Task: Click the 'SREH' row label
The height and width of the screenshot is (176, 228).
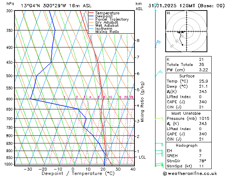Action: 172,156
